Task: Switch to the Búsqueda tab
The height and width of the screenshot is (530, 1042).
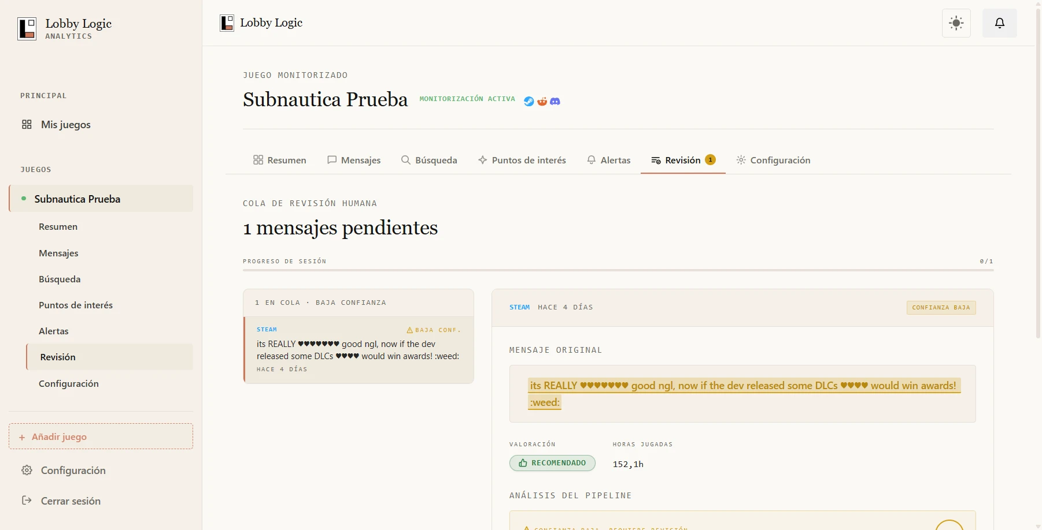Action: (x=429, y=160)
